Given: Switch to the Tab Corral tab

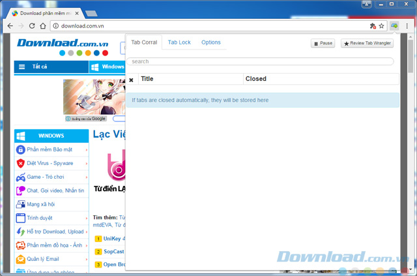Looking at the screenshot, I should click(144, 42).
